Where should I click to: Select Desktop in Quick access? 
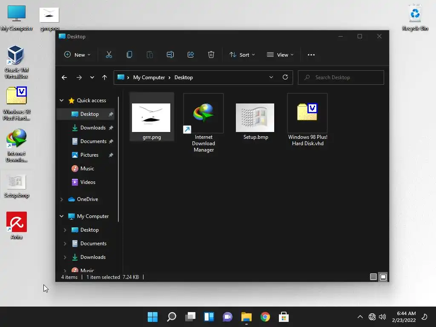pos(86,114)
